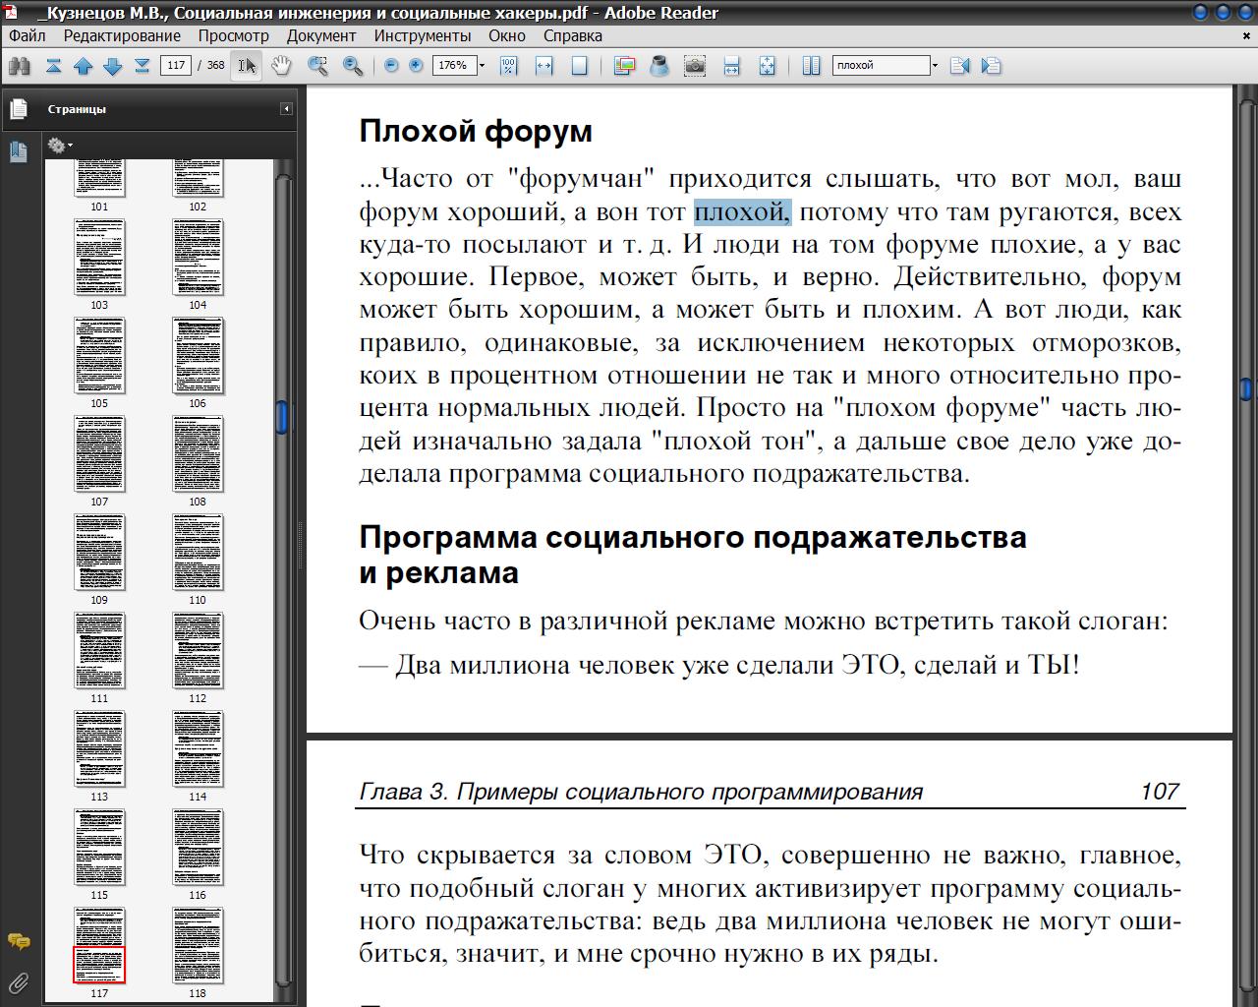Viewport: 1258px width, 1007px height.
Task: Activate the Marquee Zoom tool
Action: [x=317, y=66]
